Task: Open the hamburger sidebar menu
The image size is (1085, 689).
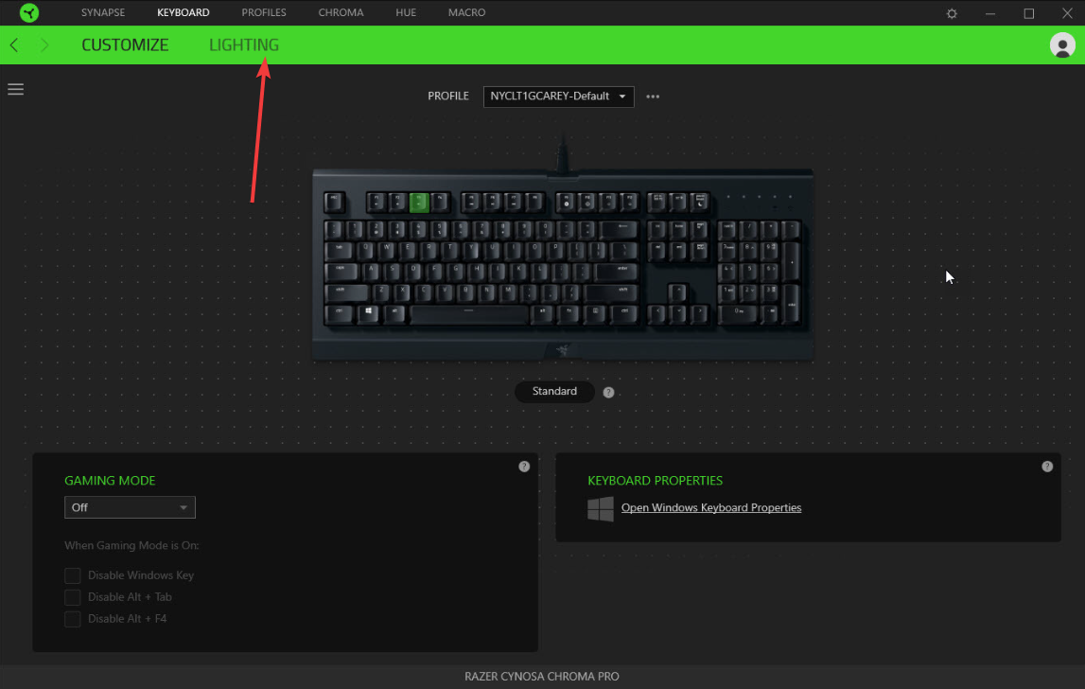Action: pyautogui.click(x=15, y=89)
